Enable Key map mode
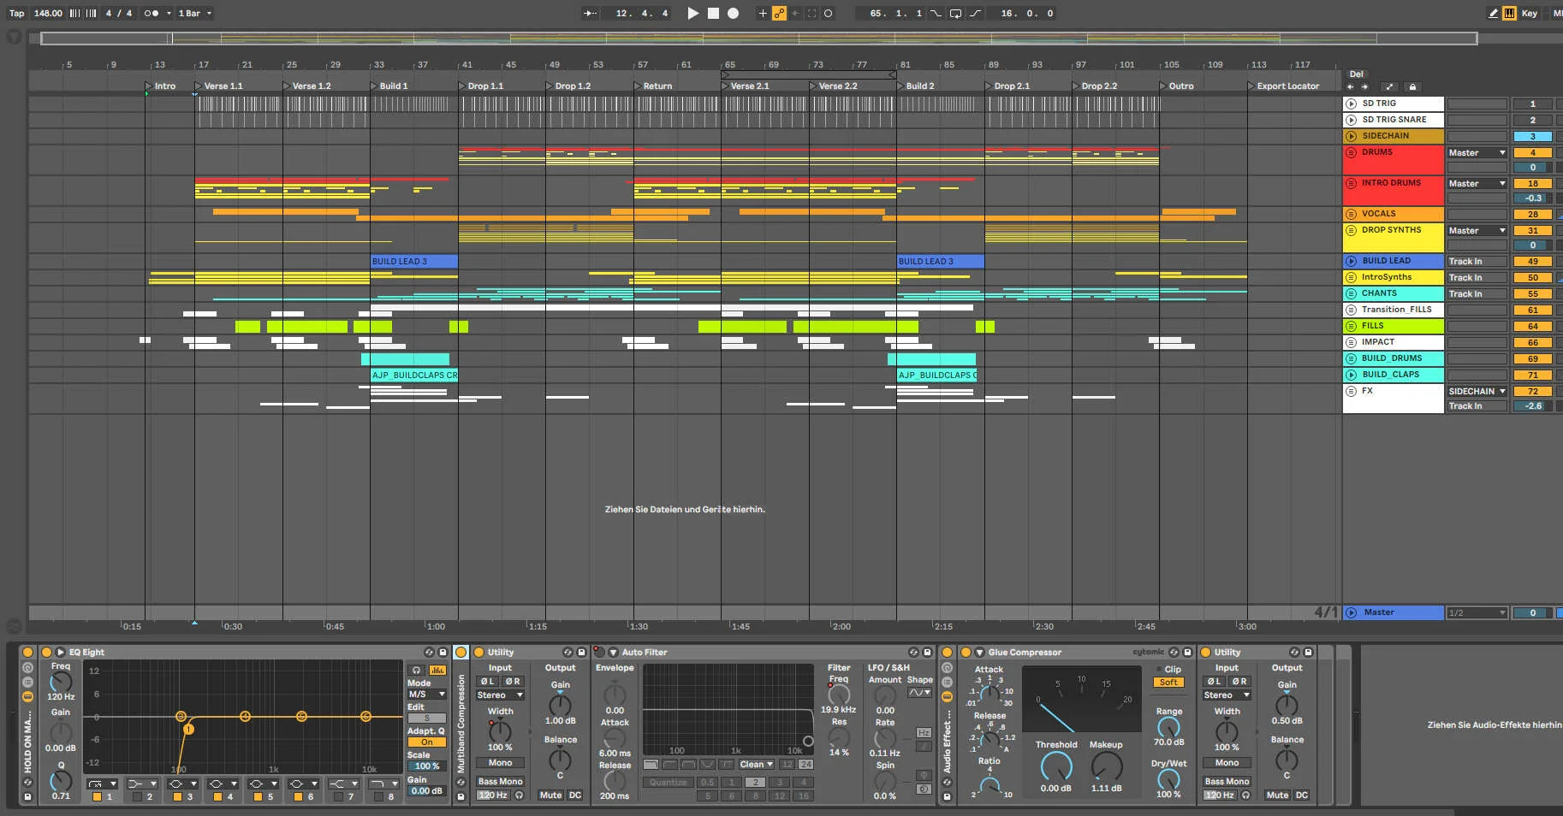The width and height of the screenshot is (1563, 816). [x=1530, y=13]
